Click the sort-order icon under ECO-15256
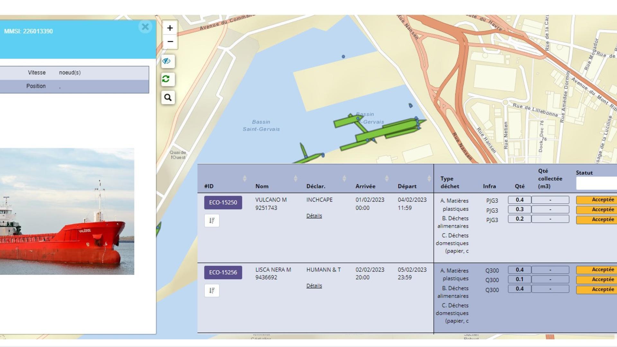 point(212,290)
